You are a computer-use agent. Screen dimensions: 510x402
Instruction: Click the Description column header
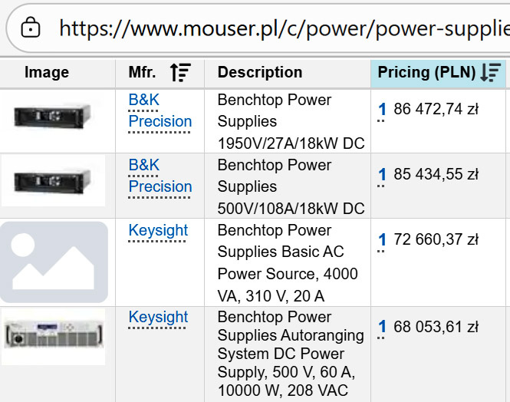click(260, 73)
